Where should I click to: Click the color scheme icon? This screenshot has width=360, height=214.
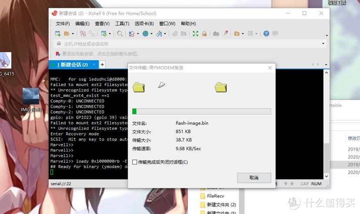[132, 34]
